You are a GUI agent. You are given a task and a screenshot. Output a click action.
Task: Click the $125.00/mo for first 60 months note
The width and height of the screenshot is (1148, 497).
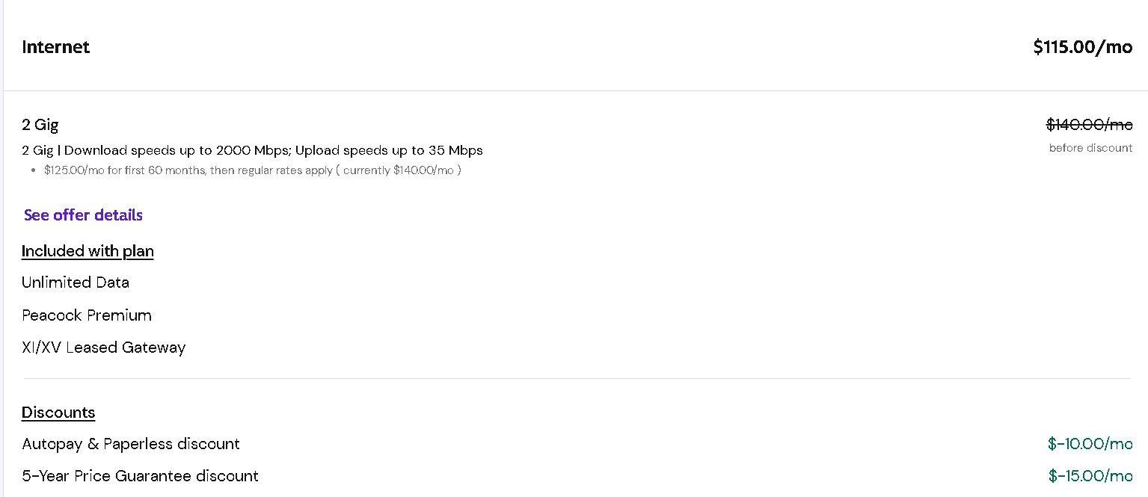click(x=253, y=170)
